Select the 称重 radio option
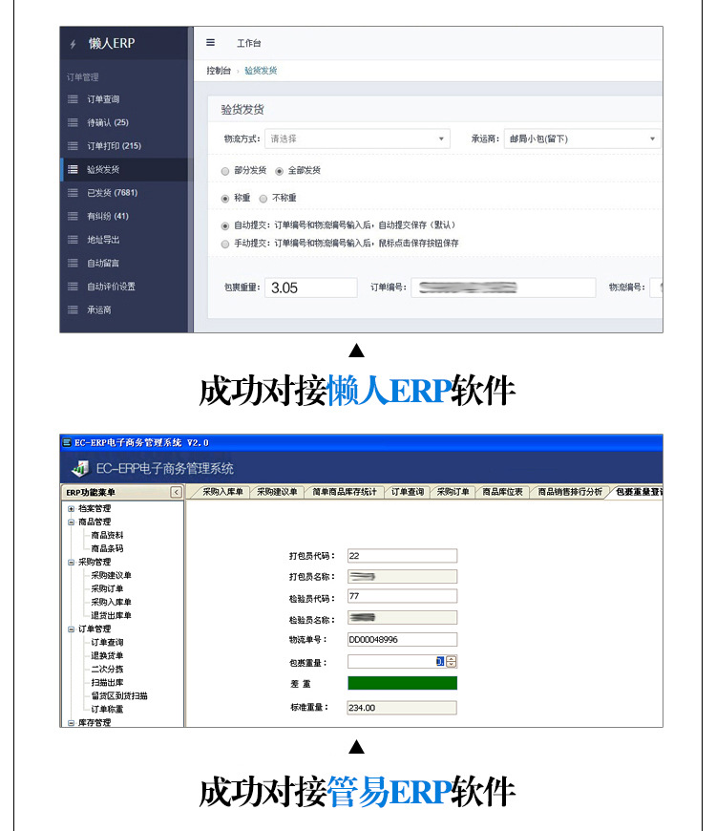This screenshot has height=831, width=716. coord(225,199)
